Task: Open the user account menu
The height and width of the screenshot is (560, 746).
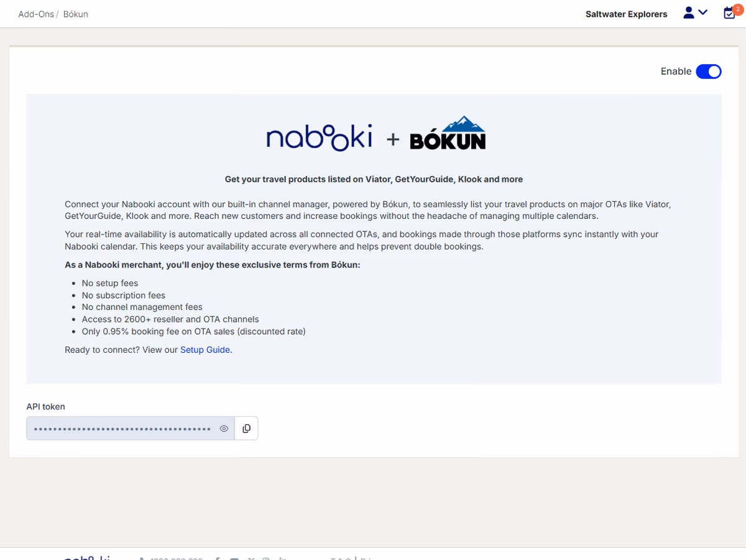Action: [695, 12]
